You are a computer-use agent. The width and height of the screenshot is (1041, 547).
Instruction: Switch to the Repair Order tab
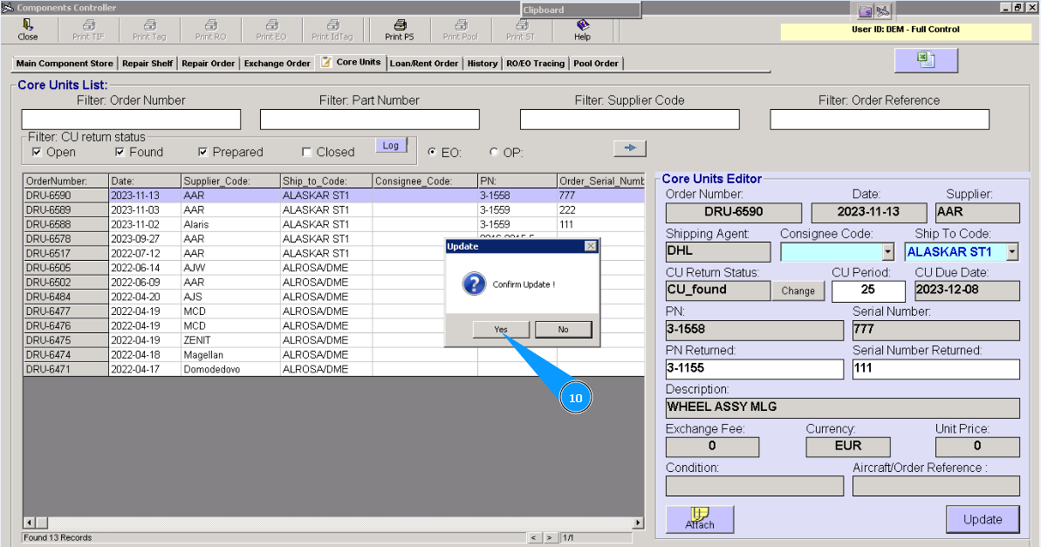pos(208,64)
